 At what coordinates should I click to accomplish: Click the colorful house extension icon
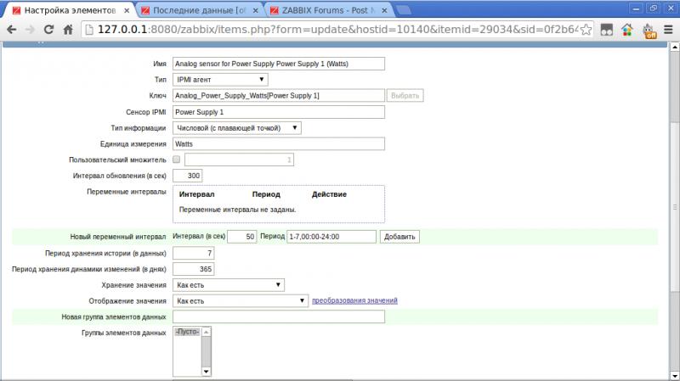click(x=627, y=30)
